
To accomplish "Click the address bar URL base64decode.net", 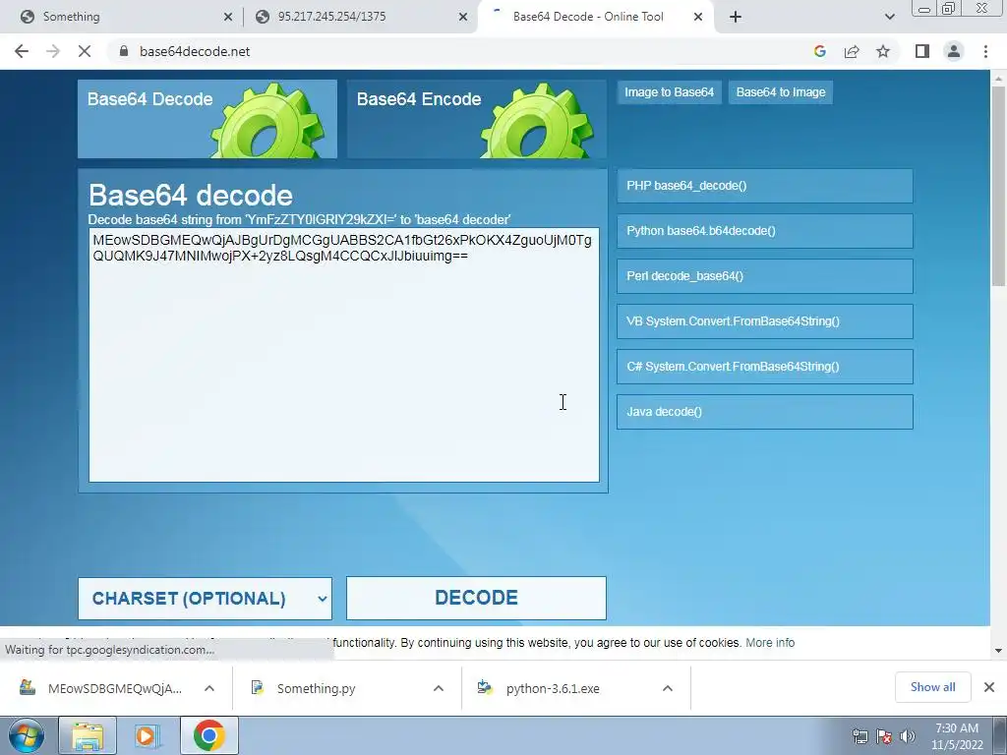I will tap(195, 51).
